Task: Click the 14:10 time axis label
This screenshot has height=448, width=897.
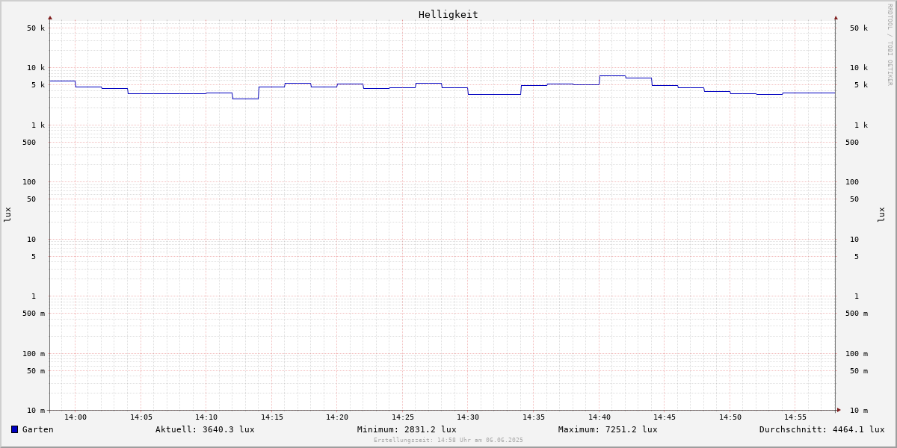Action: (x=206, y=417)
